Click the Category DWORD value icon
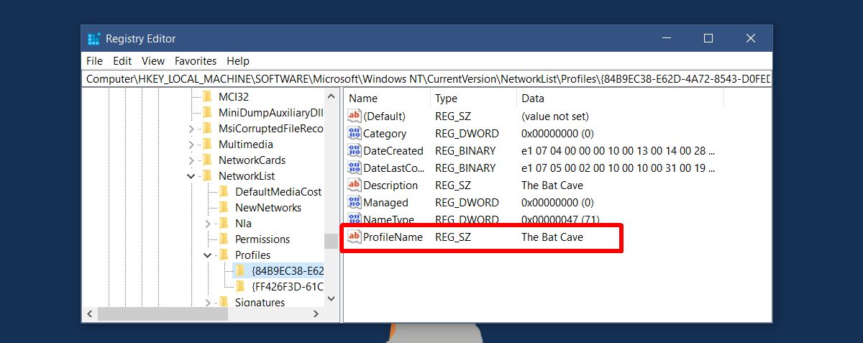 [354, 133]
